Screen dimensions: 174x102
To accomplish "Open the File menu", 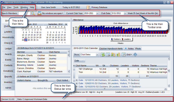I will pyautogui.click(x=4, y=7).
